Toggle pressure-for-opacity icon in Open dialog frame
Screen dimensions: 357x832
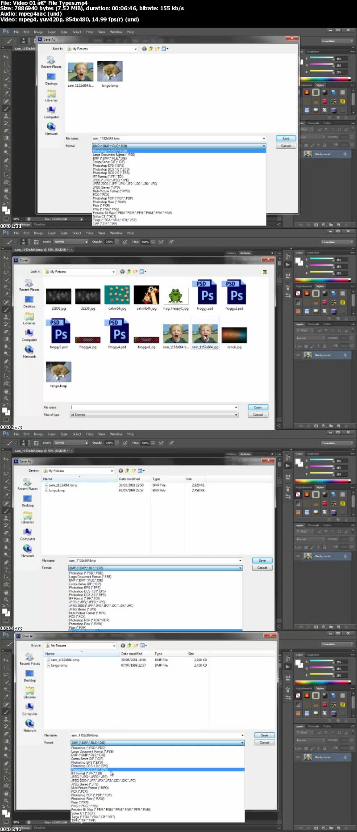click(125, 242)
